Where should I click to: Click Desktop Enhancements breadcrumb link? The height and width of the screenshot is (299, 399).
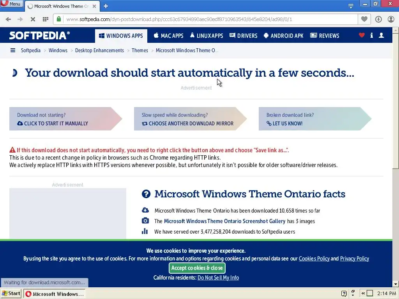point(99,50)
